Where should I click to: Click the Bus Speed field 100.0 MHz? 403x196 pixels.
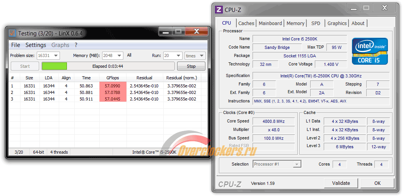tap(273, 138)
